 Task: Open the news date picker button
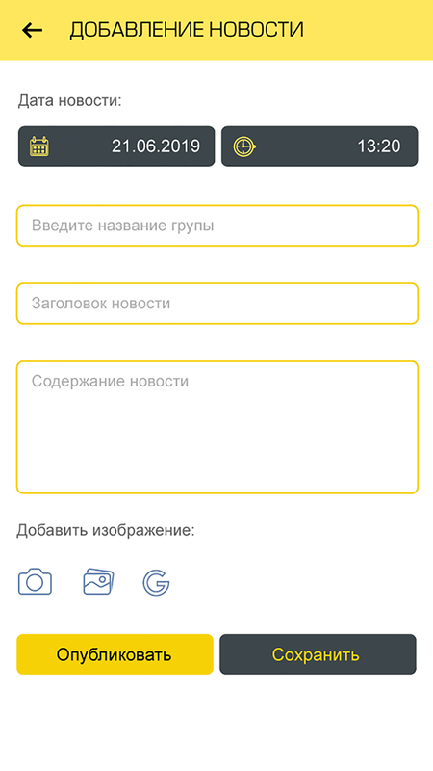click(116, 146)
